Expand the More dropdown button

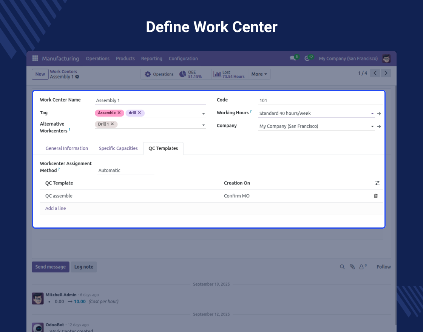259,74
